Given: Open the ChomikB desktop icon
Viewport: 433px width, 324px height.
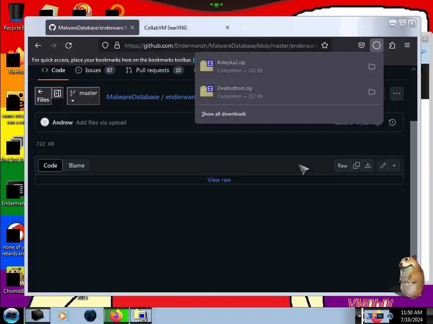Looking at the screenshot, I should (14, 280).
